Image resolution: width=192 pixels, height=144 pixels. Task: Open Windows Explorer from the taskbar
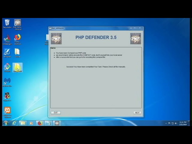tap(23, 123)
